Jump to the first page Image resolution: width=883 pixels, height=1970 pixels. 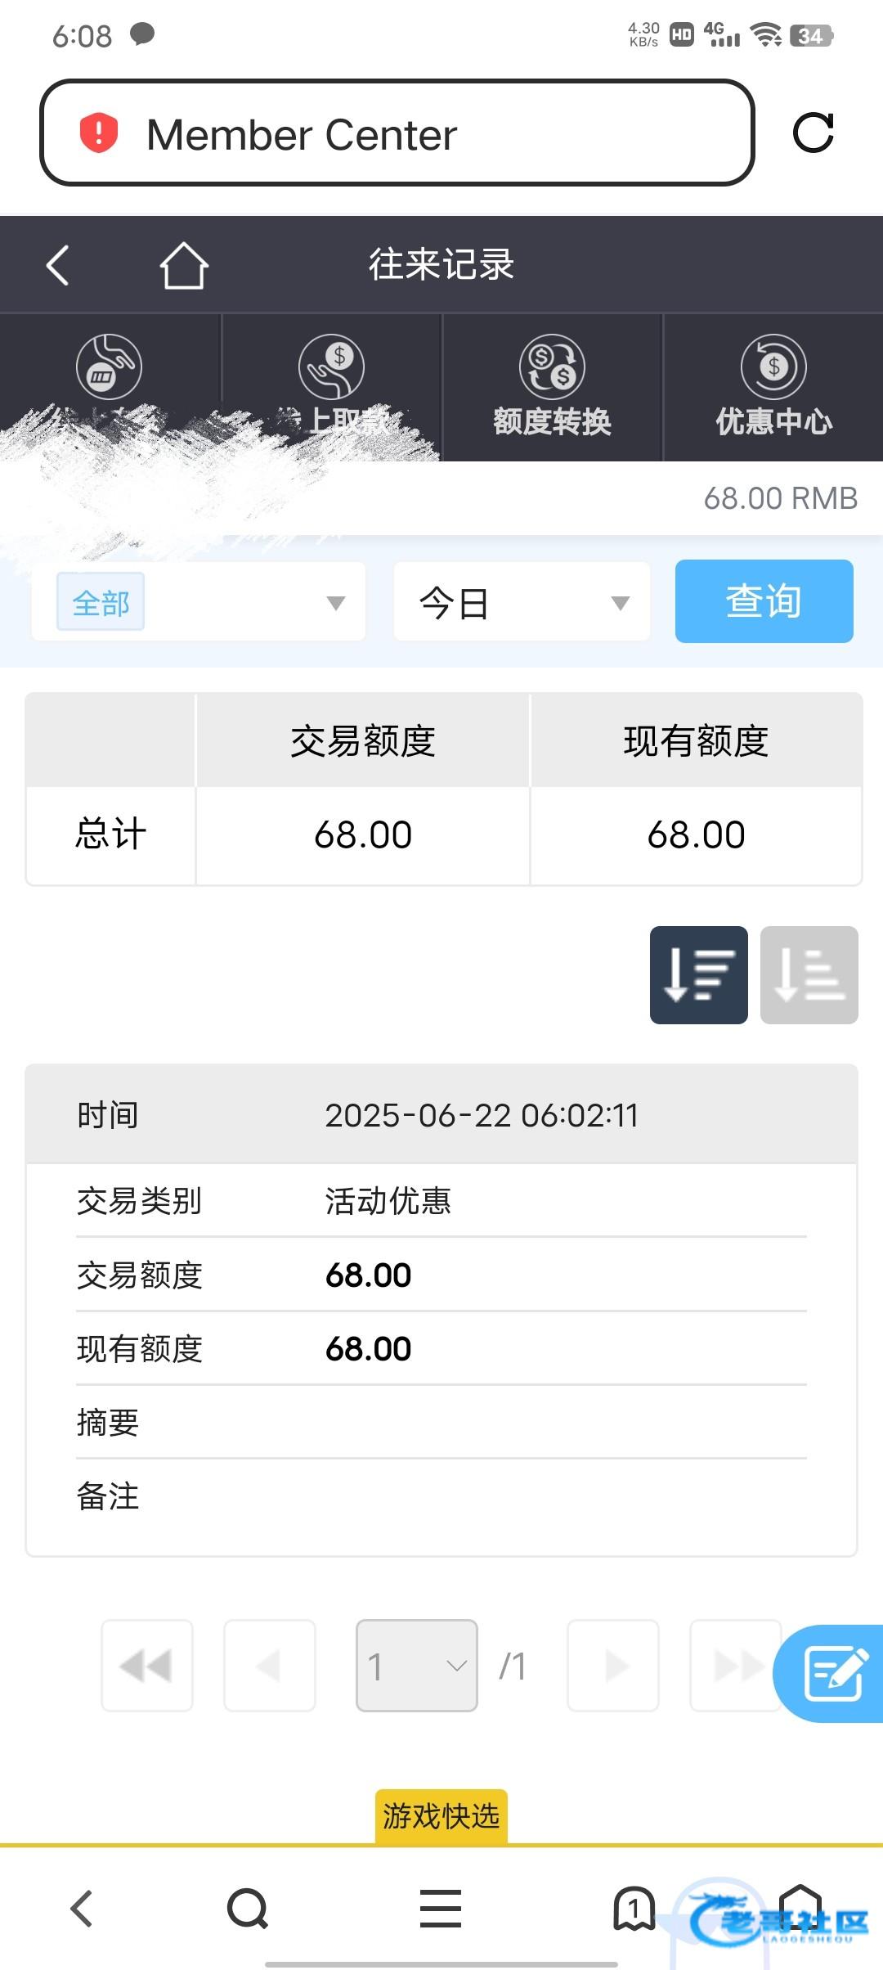pos(147,1666)
